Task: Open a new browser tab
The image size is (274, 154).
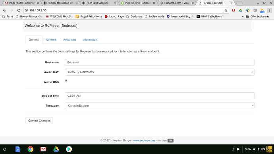Action: [x=239, y=3]
